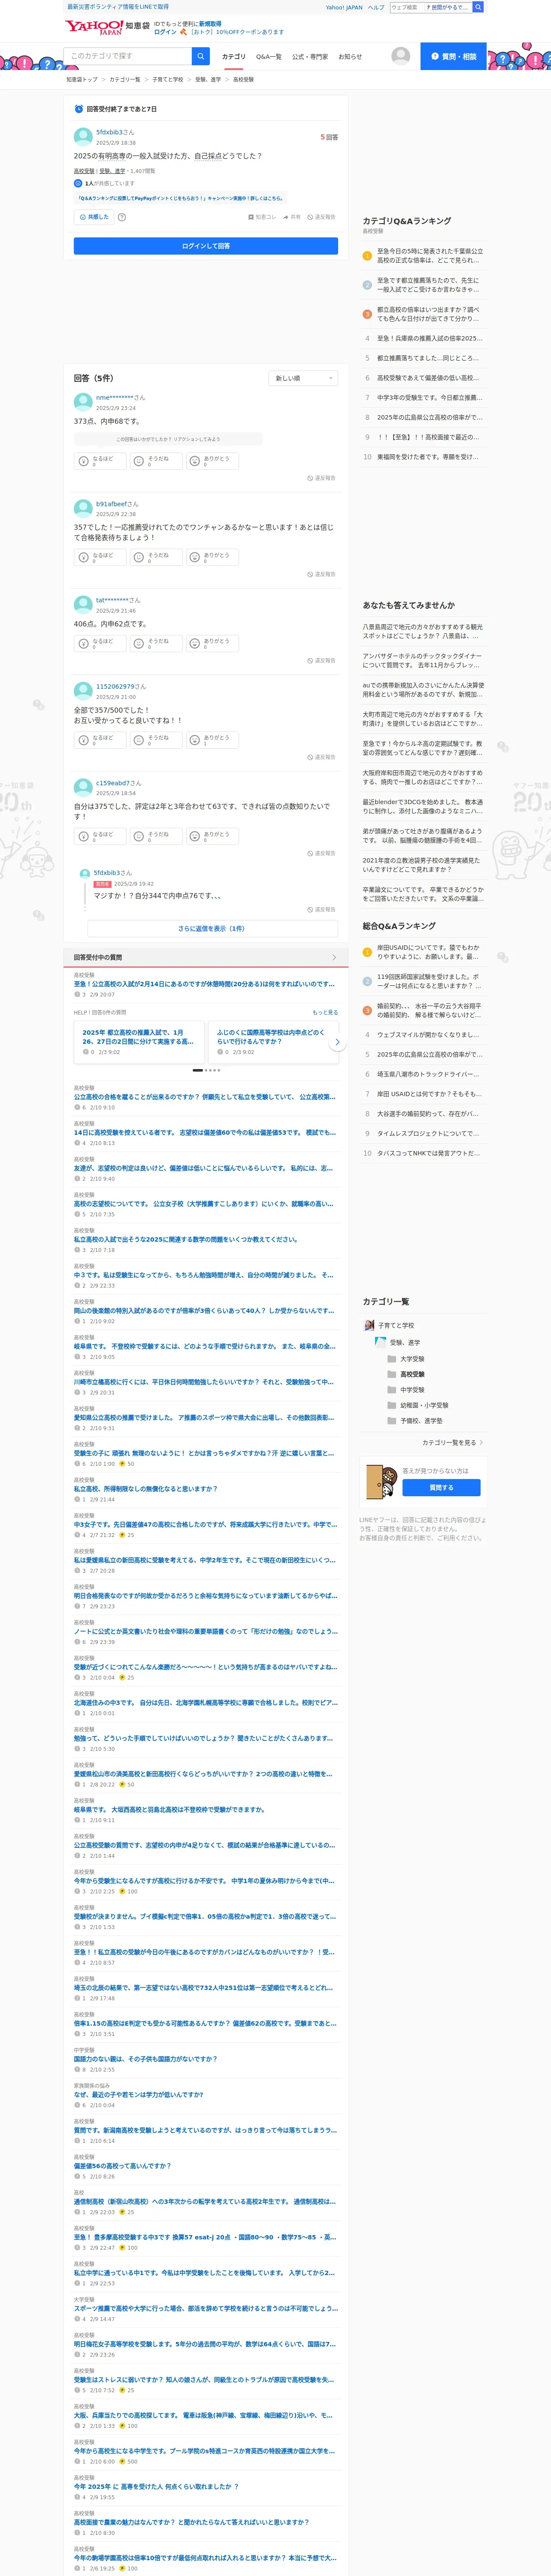This screenshot has height=2576, width=551.
Task: Click 5fdxbib3's avatar on the question
Action: (83, 137)
